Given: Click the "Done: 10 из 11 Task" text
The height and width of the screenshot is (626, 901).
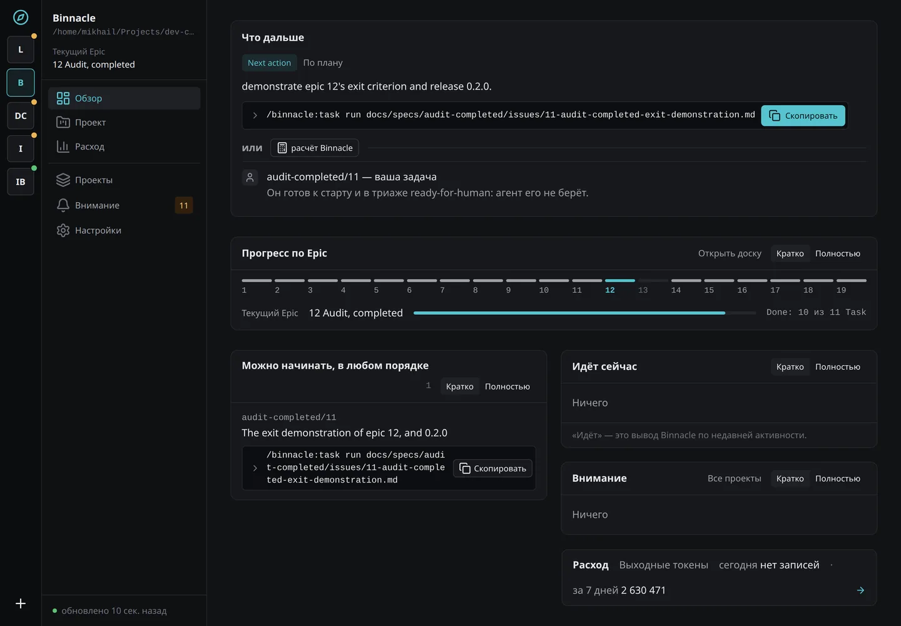Looking at the screenshot, I should pos(817,312).
